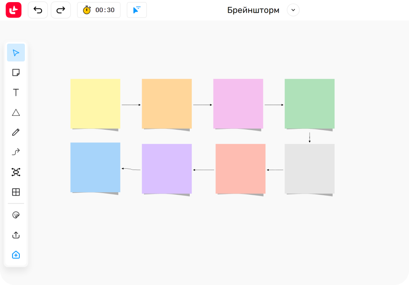
Task: Select the cursor pointer tool
Action: point(16,53)
